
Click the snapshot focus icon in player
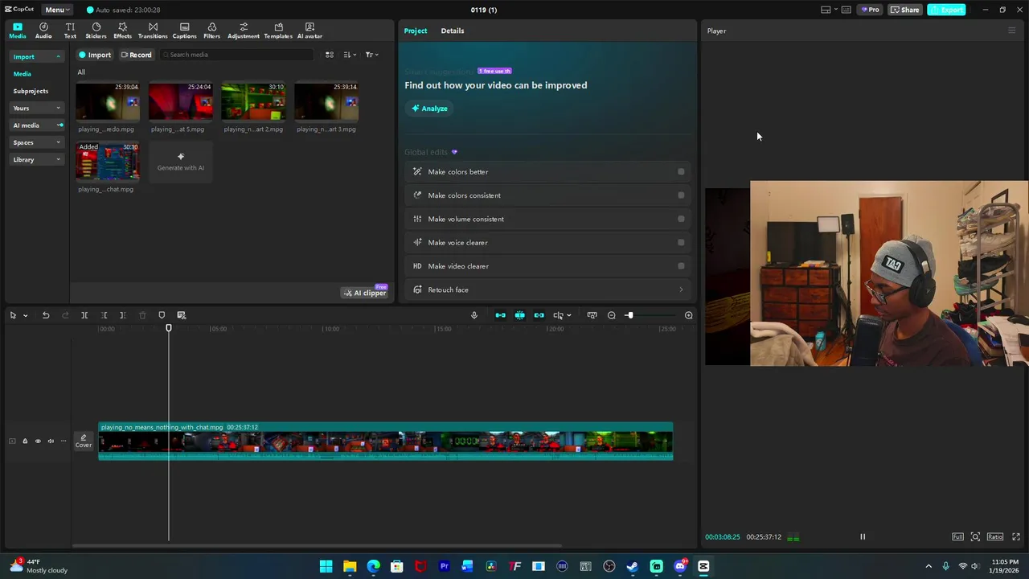(975, 536)
